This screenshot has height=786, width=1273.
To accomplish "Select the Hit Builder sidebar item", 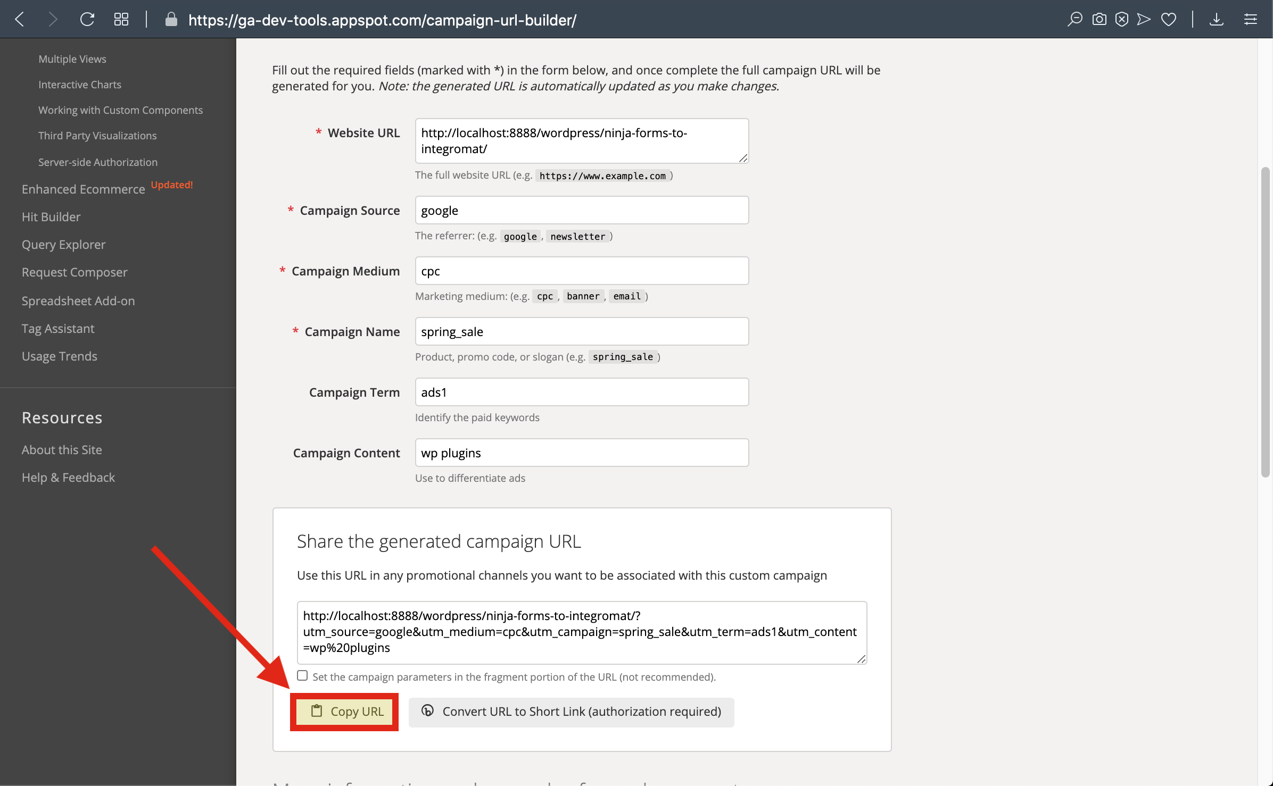I will point(51,216).
